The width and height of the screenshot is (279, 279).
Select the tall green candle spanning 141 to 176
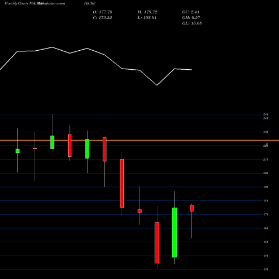[174, 233]
